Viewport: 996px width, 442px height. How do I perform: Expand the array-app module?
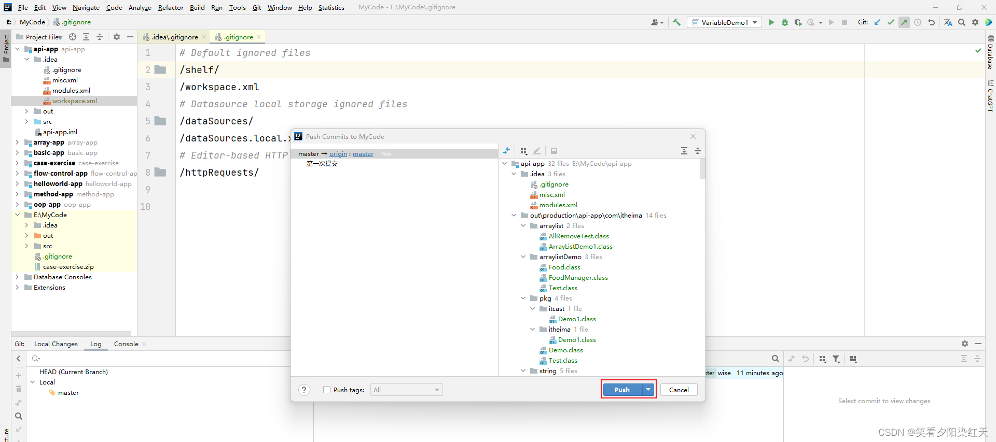click(18, 142)
